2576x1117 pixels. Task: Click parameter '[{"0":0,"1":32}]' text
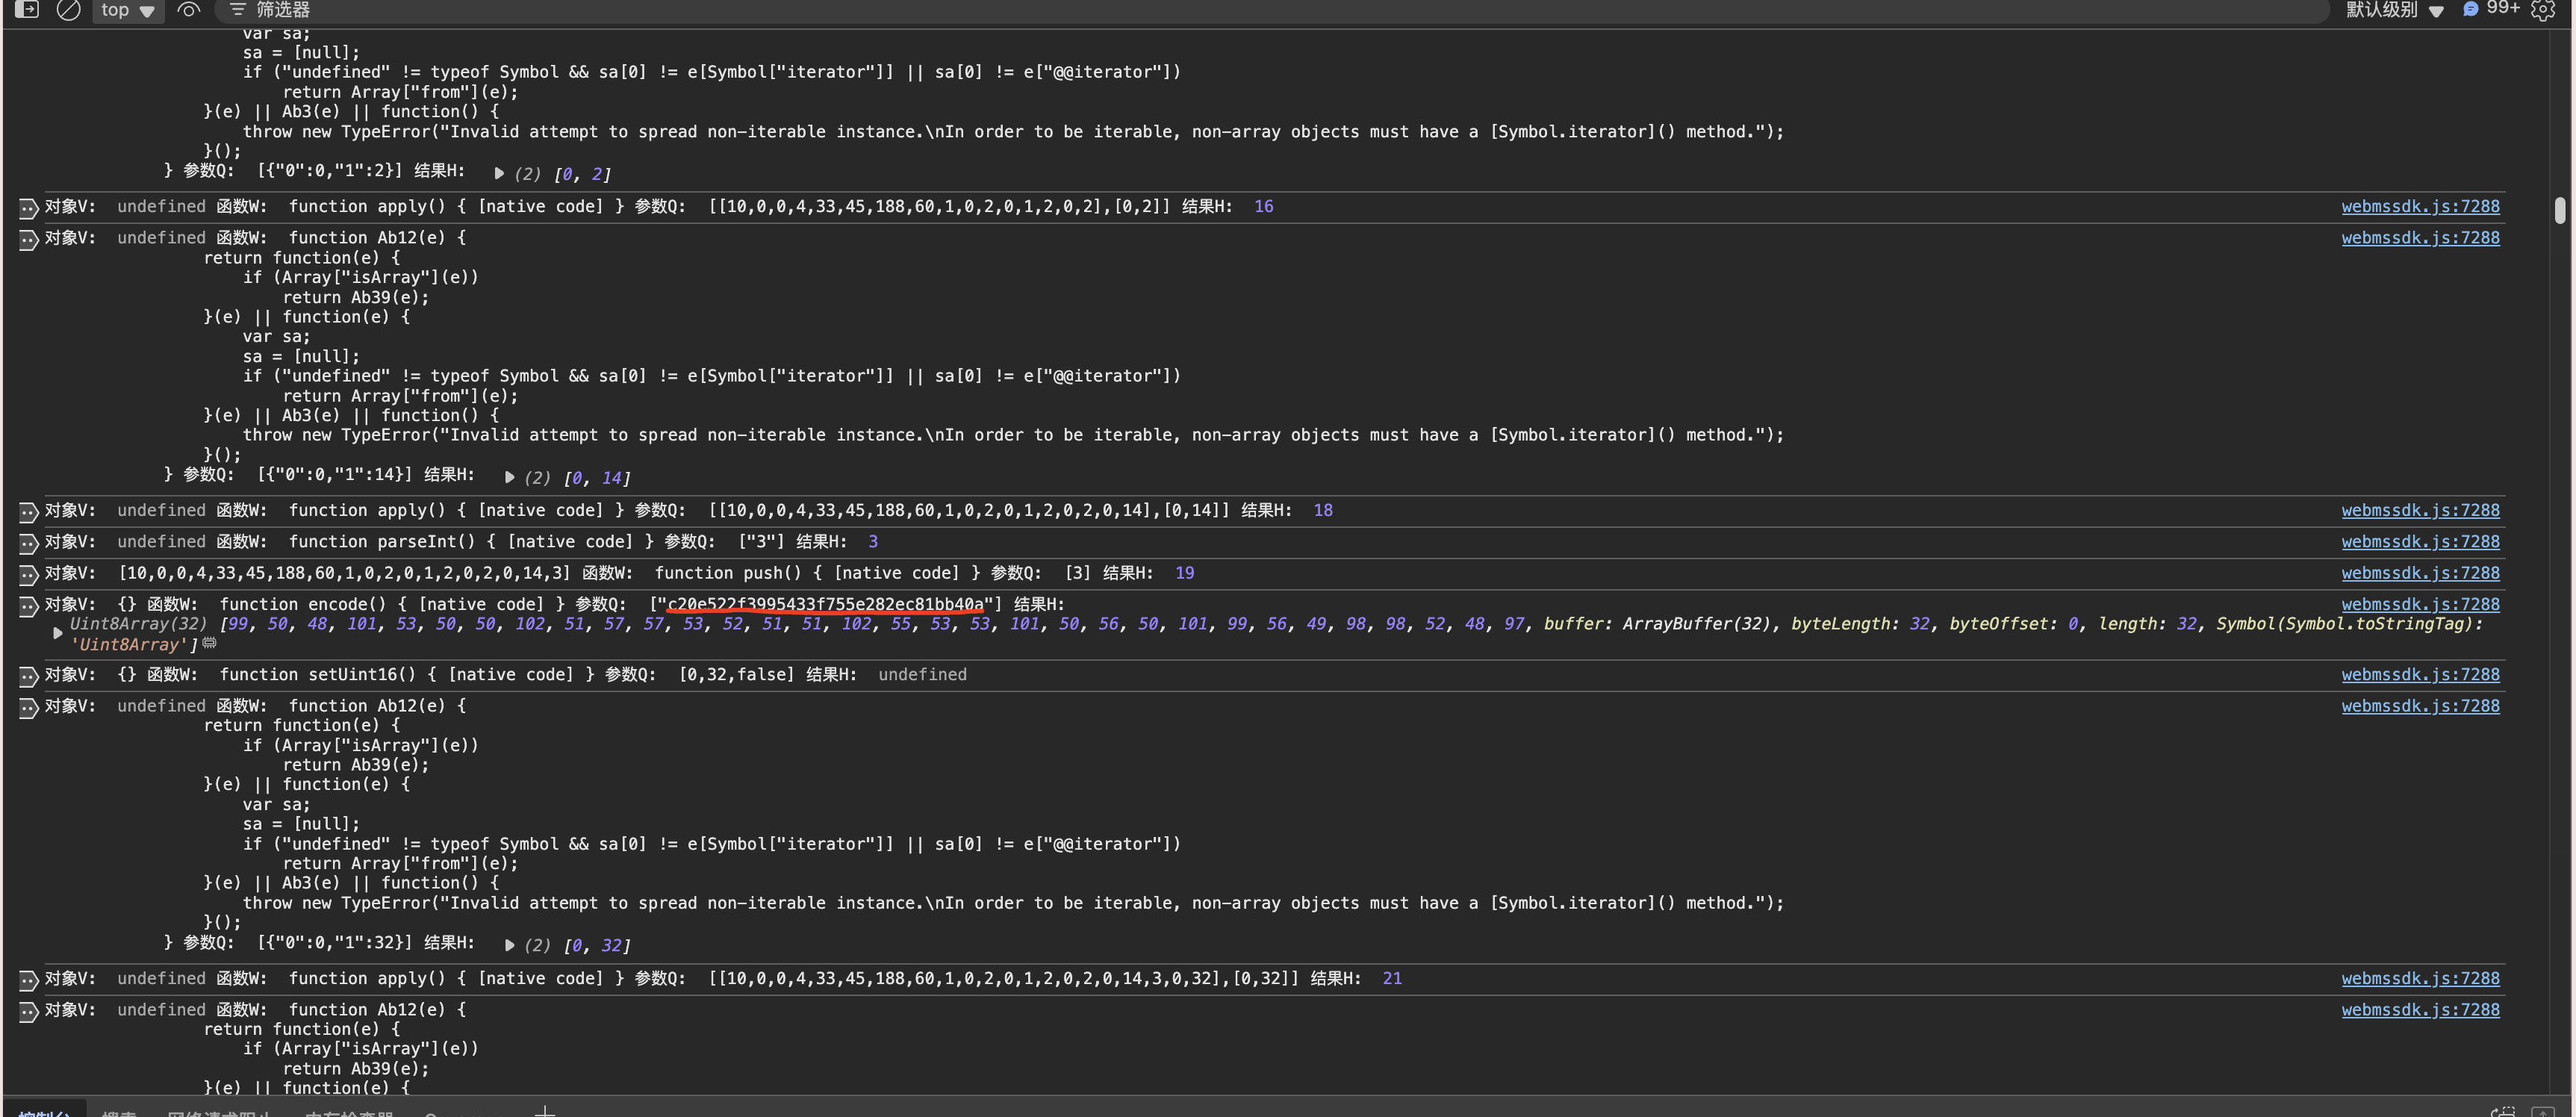(x=335, y=942)
